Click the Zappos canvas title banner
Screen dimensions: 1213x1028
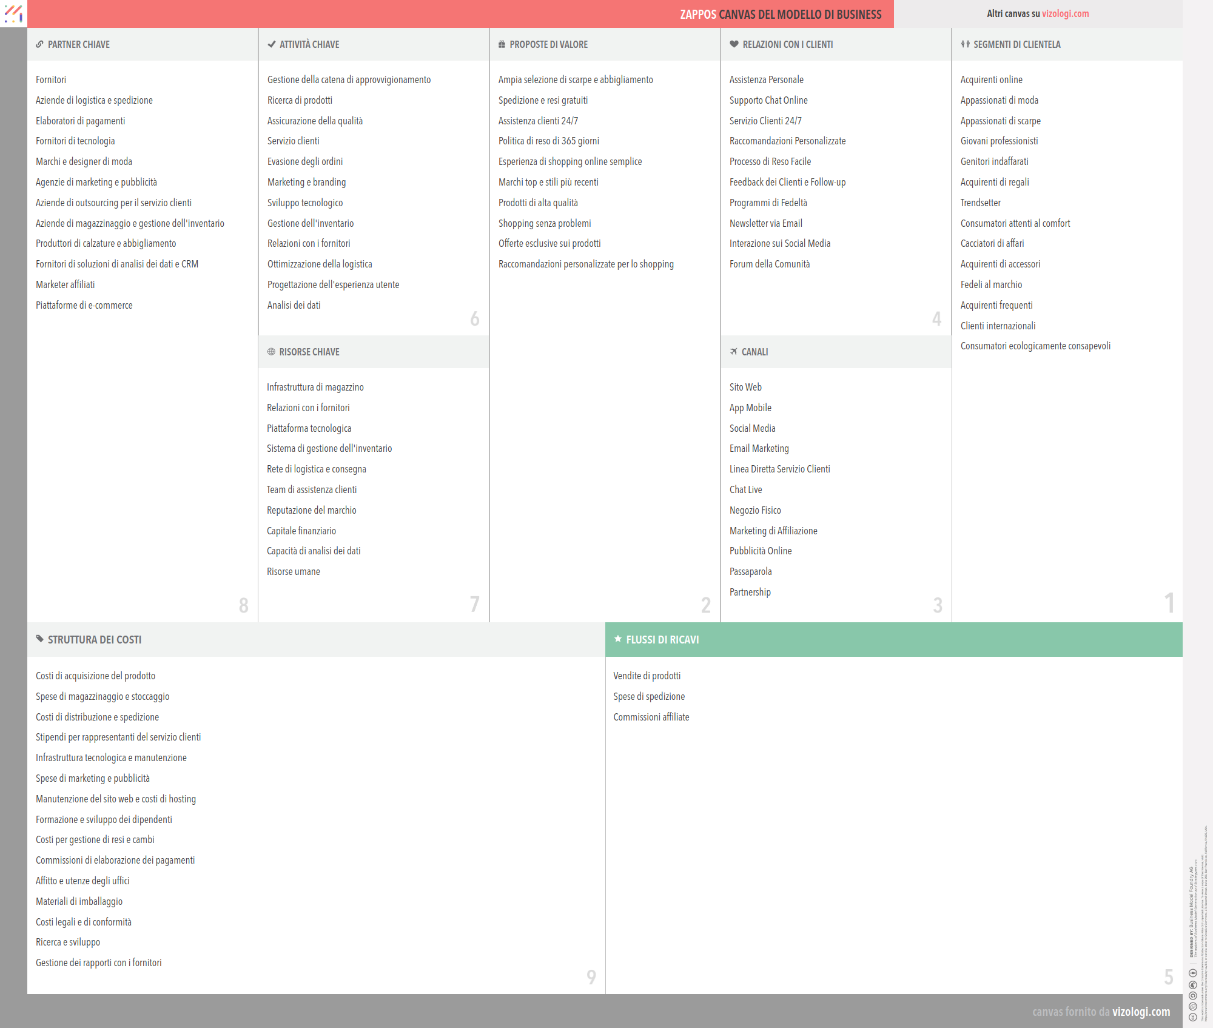click(x=780, y=14)
